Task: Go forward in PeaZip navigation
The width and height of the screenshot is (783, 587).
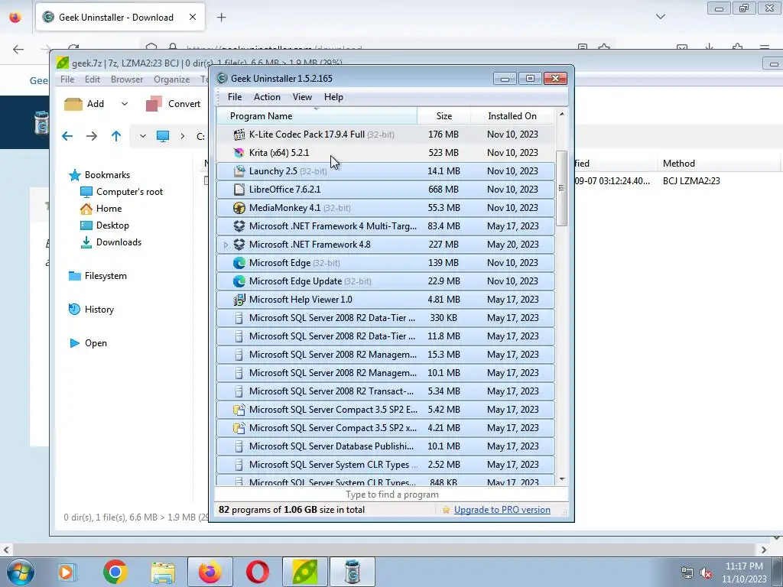Action: click(x=92, y=136)
